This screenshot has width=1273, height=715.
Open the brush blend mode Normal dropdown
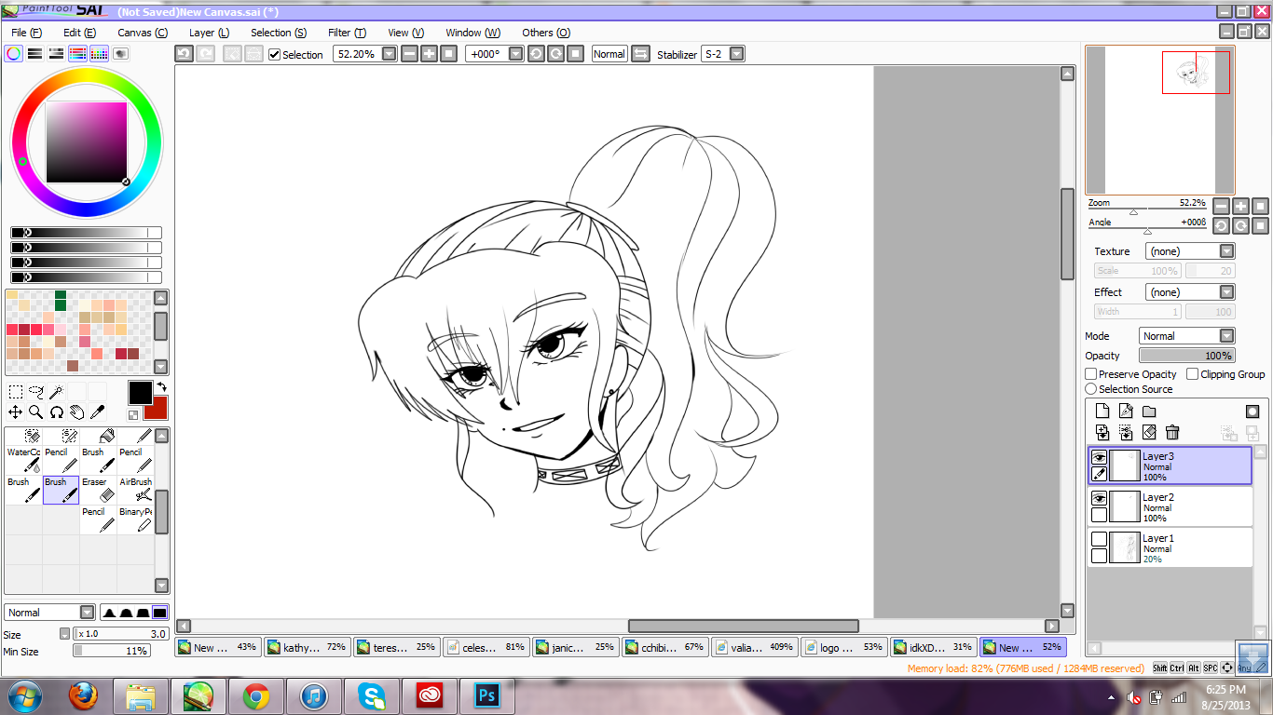[x=88, y=613]
